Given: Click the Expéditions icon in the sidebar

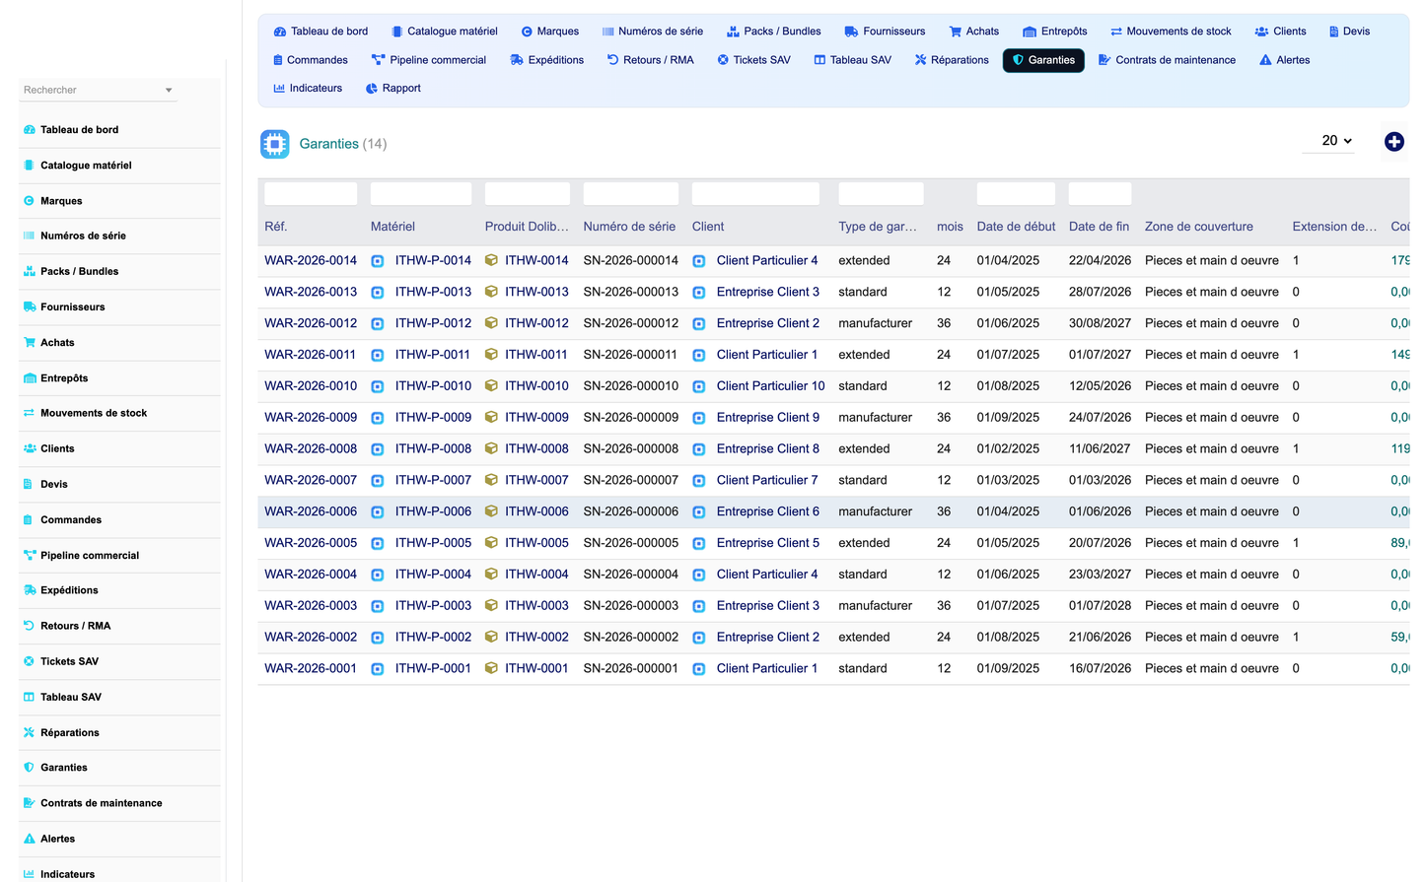Looking at the screenshot, I should (x=30, y=590).
